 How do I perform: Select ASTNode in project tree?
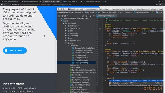(75, 68)
